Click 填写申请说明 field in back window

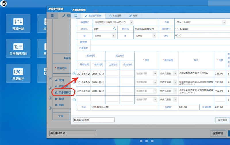tap(73, 133)
